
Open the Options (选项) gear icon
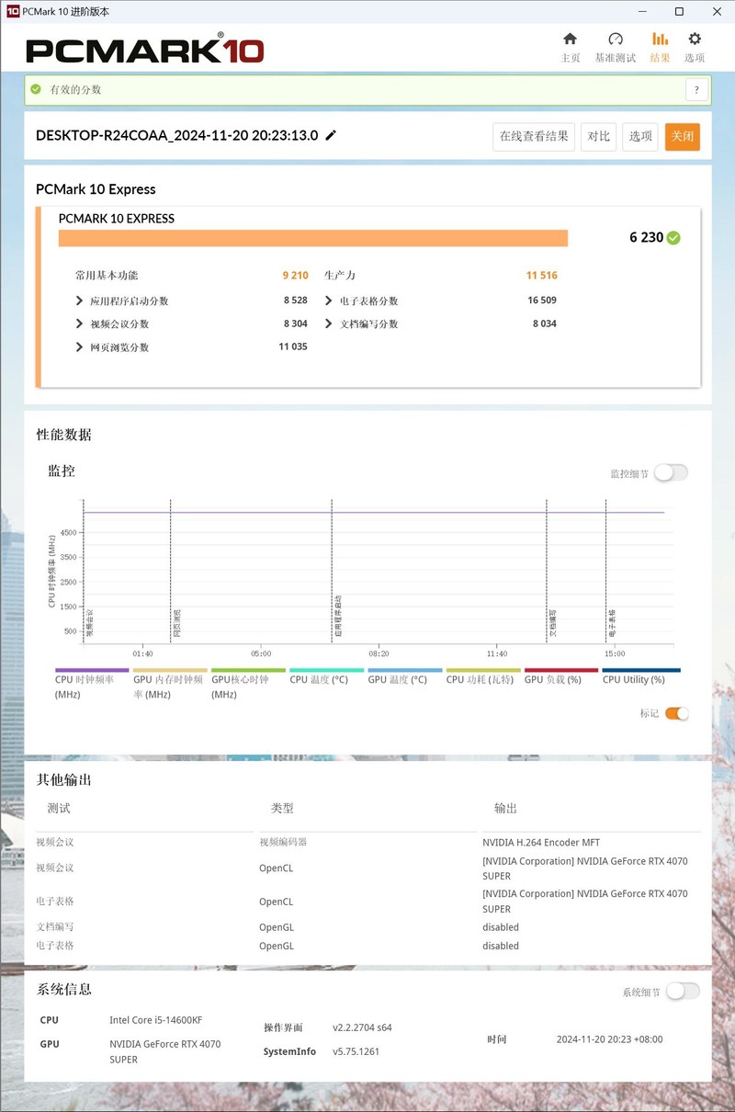pyautogui.click(x=695, y=39)
